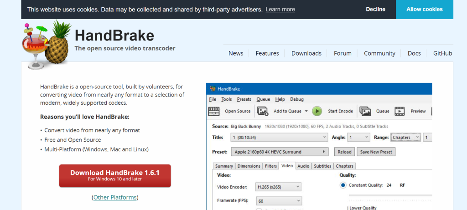
Task: Decline cookies in the banner
Action: [x=376, y=9]
